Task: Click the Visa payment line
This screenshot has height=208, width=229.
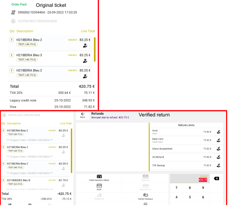Action: [52, 107]
